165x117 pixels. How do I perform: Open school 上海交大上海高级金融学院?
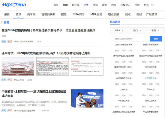[124, 112]
